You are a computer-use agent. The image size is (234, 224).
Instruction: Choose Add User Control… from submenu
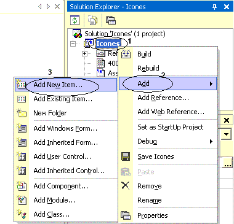click(x=66, y=156)
